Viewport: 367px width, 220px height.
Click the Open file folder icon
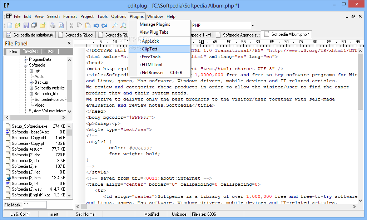point(18,25)
